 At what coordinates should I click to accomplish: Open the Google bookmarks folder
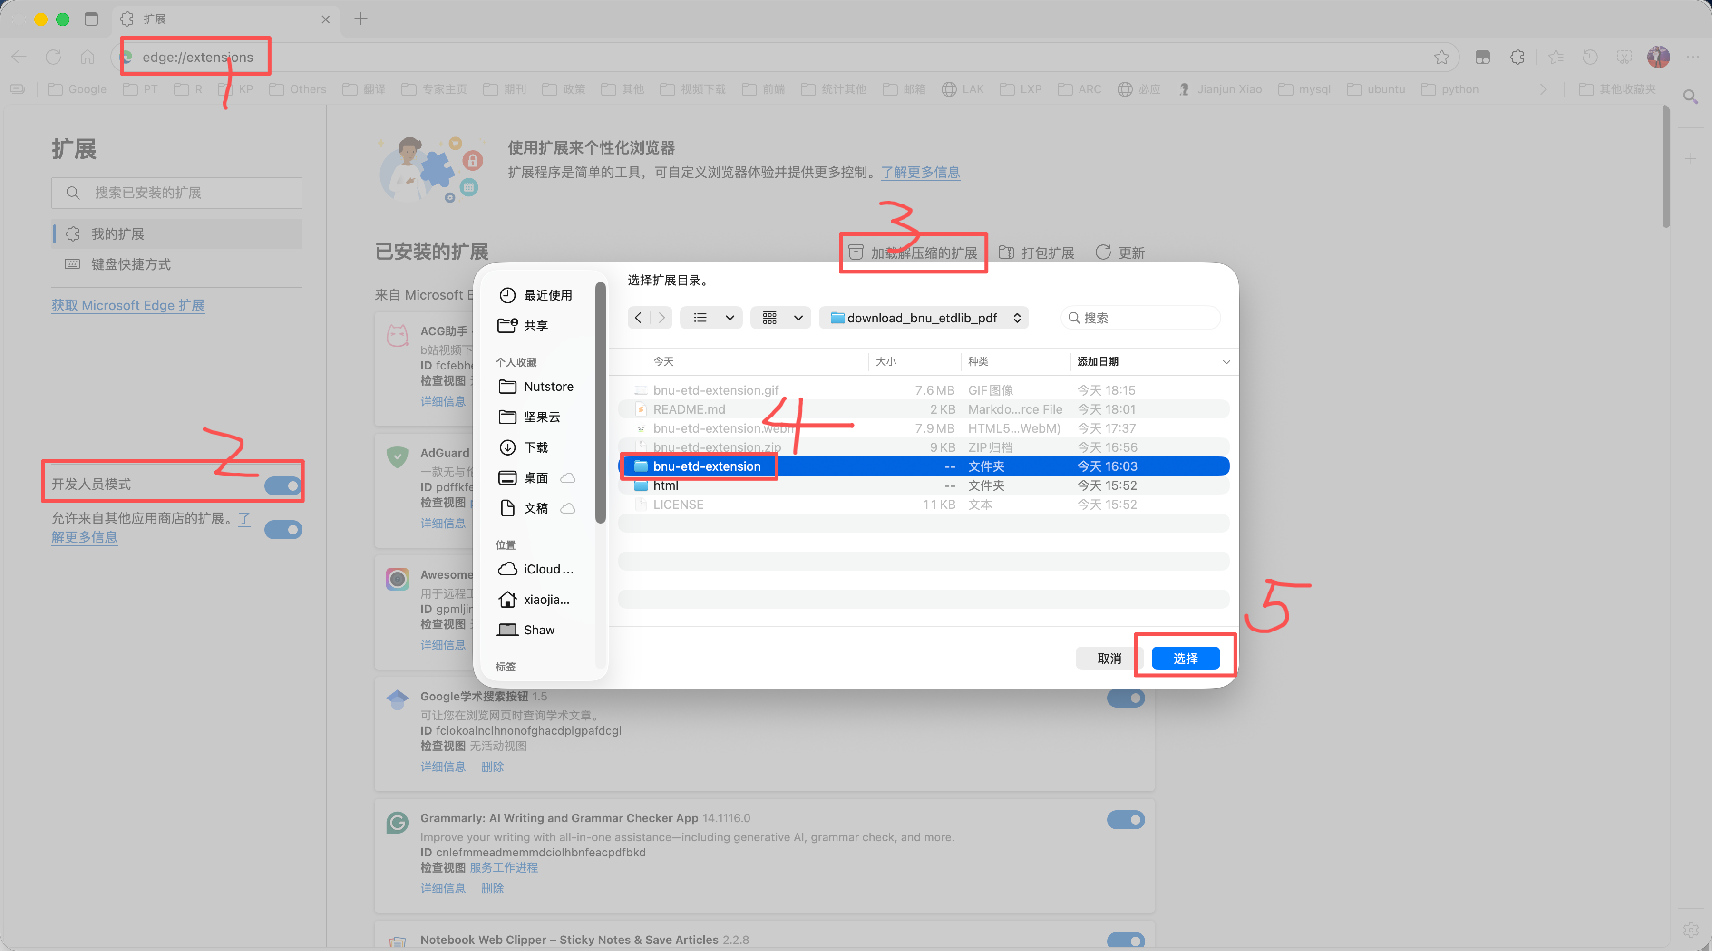click(x=77, y=89)
